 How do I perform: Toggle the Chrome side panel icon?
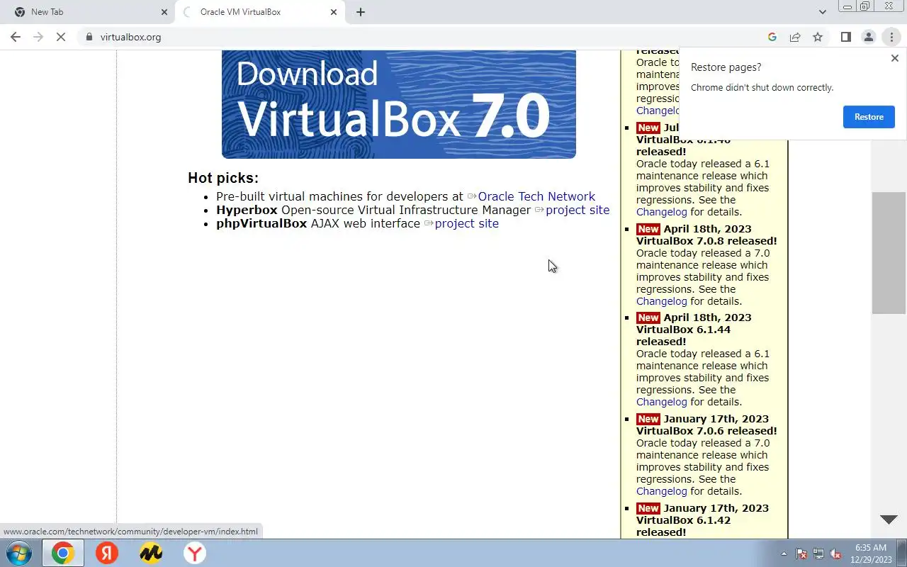(x=845, y=37)
